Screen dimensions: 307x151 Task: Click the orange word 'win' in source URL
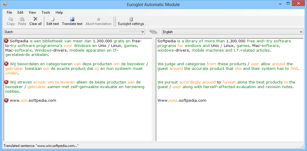(x=24, y=101)
